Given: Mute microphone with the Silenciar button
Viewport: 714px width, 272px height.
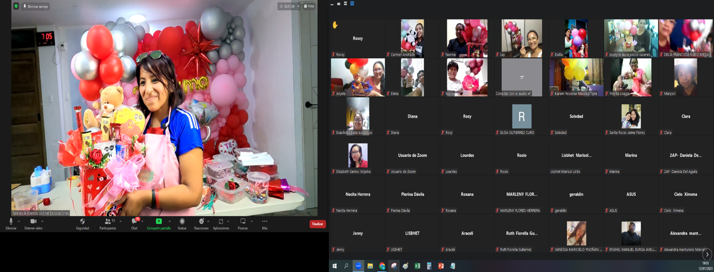Looking at the screenshot, I should pos(11,223).
